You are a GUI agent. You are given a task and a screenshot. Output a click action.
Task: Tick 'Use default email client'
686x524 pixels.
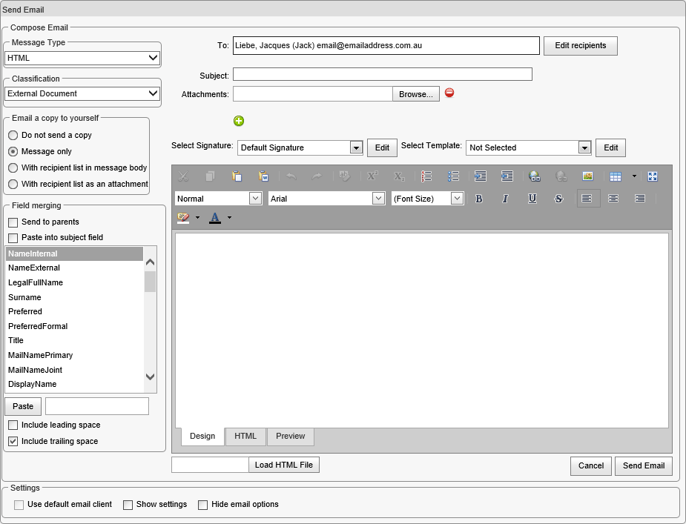(x=19, y=505)
